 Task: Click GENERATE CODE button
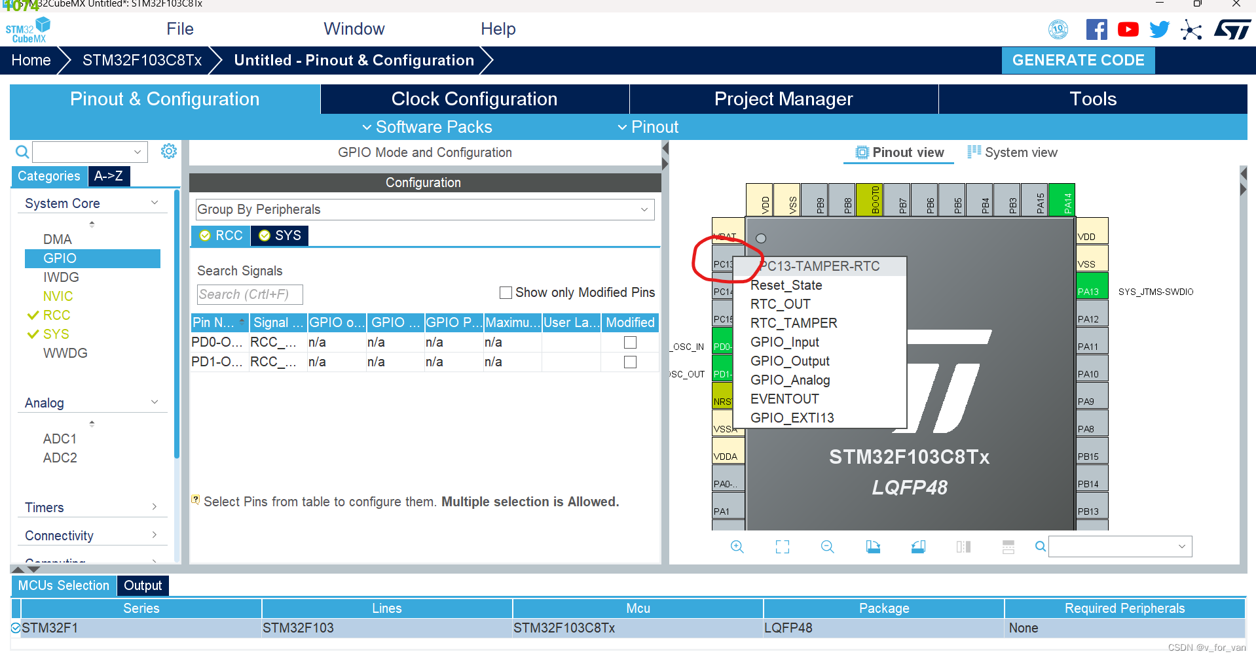[x=1079, y=60]
